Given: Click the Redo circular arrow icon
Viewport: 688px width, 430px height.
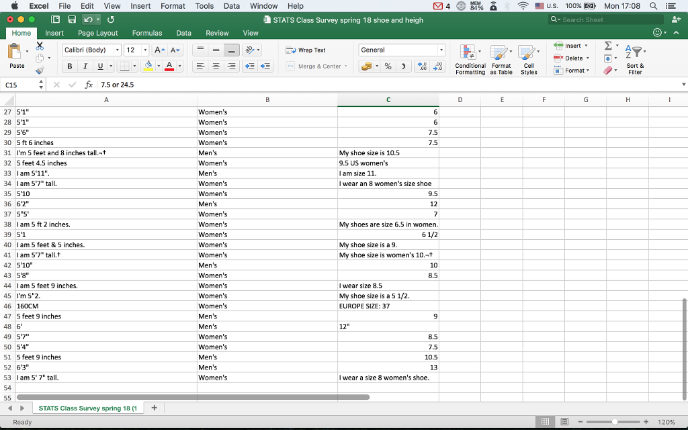Looking at the screenshot, I should [111, 19].
